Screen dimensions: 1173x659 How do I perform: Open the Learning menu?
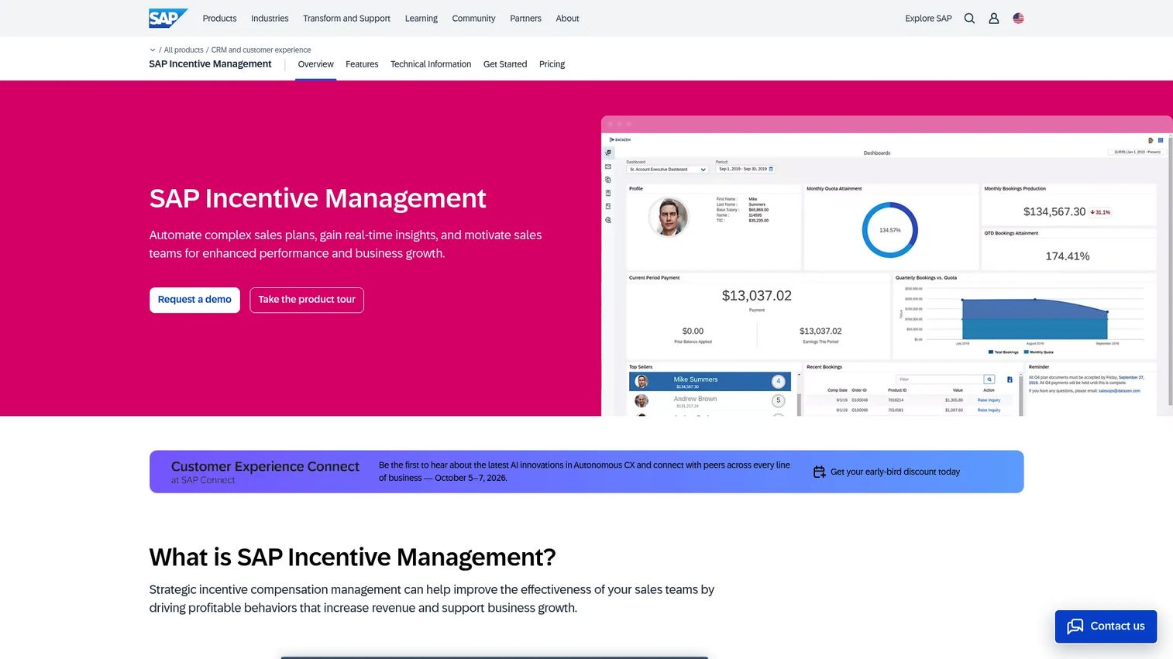coord(421,19)
